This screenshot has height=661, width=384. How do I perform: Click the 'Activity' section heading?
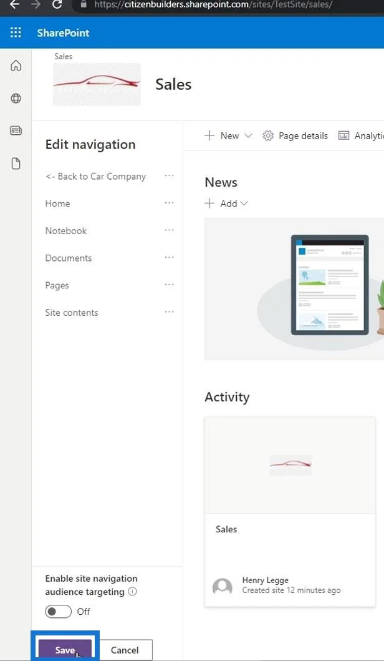227,397
